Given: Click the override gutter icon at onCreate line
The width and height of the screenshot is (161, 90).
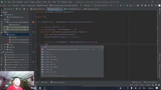Looking at the screenshot, I should coord(33,32).
